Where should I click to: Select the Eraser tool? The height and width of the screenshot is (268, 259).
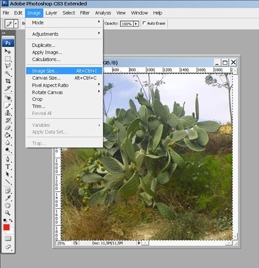tap(7, 128)
